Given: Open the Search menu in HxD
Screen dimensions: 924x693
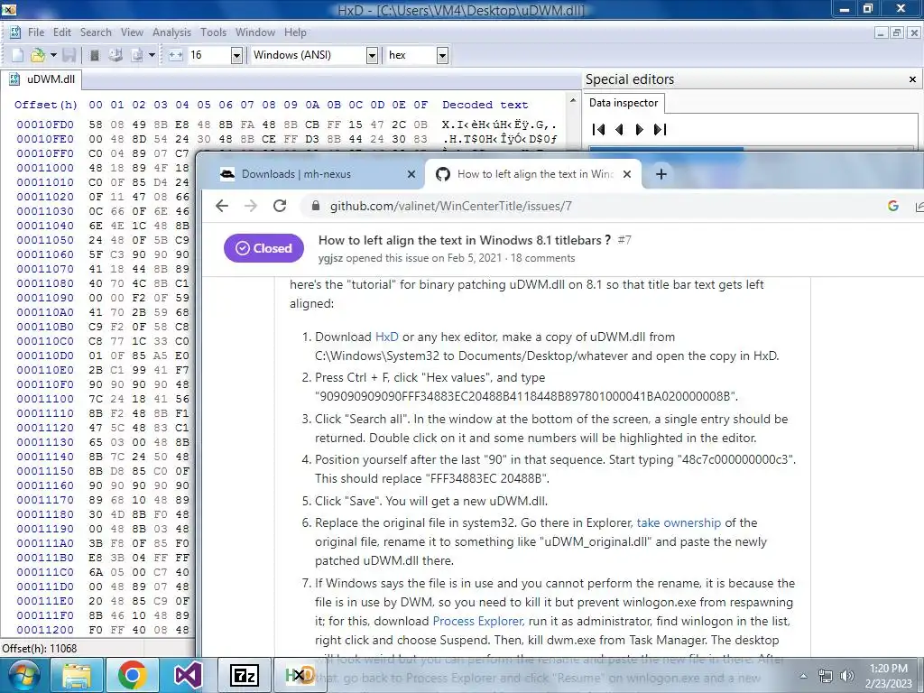Looking at the screenshot, I should pyautogui.click(x=96, y=32).
